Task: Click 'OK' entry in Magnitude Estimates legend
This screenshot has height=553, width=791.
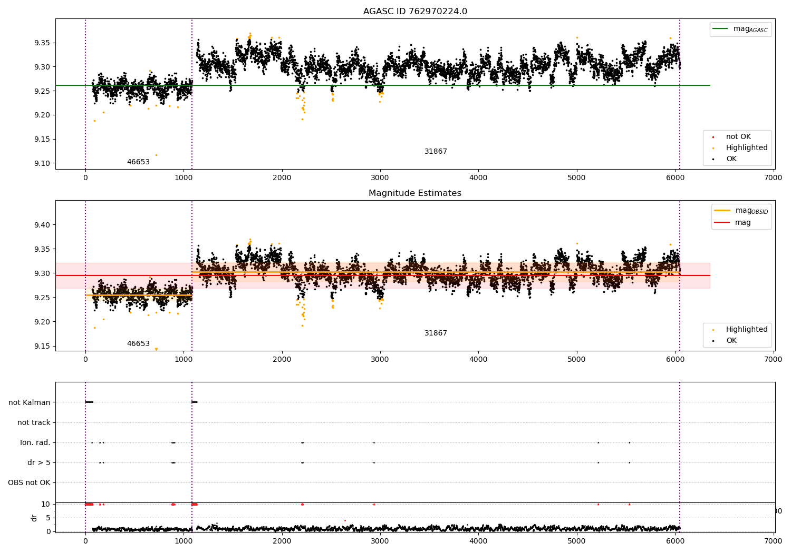Action: tap(731, 341)
